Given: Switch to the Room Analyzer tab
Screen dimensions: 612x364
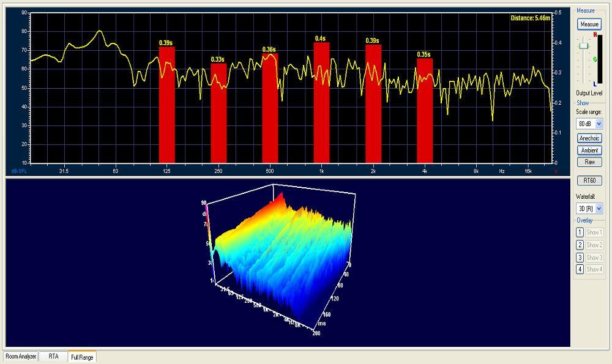Looking at the screenshot, I should pos(20,356).
